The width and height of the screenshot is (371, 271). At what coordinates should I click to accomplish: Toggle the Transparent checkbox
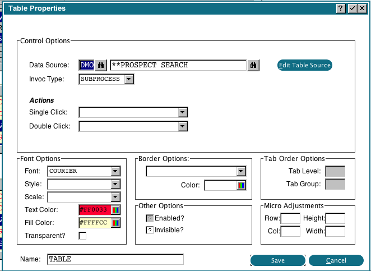click(83, 236)
